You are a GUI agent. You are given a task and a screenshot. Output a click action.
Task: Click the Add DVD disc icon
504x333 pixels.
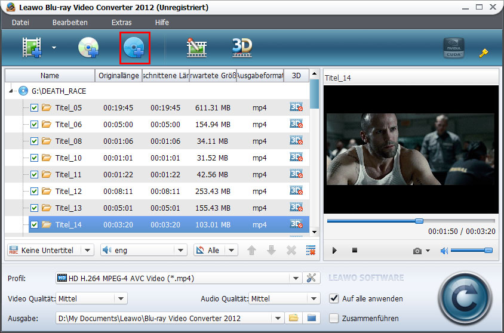(x=88, y=48)
